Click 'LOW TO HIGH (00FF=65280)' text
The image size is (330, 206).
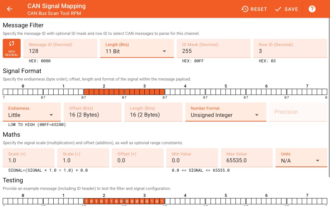point(37,125)
